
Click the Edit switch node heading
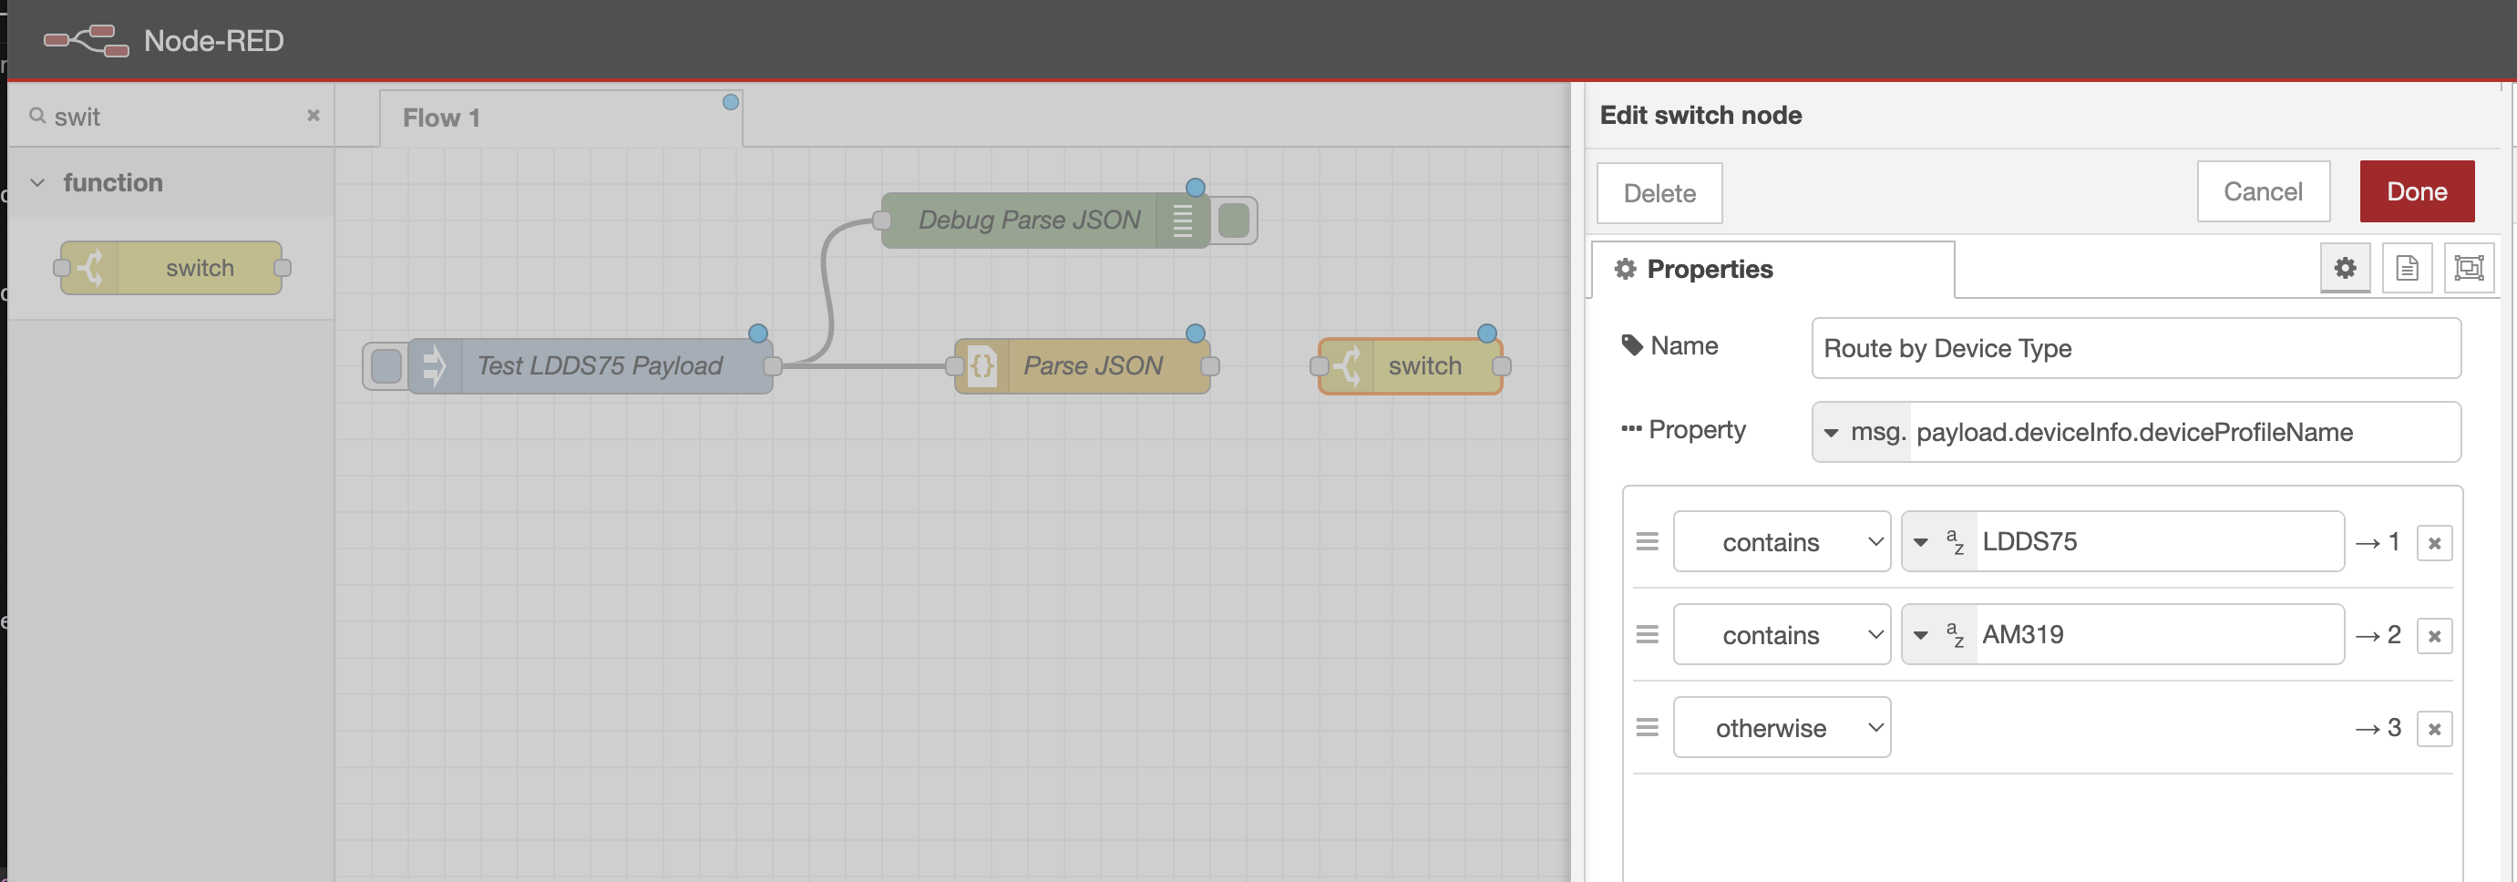click(x=1700, y=115)
